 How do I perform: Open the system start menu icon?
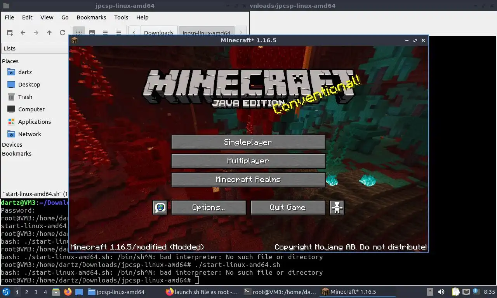tap(6, 292)
